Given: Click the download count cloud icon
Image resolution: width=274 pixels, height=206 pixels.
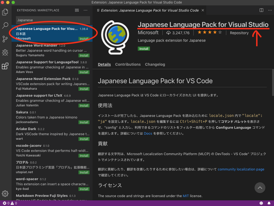Looking at the screenshot, I should point(169,33).
